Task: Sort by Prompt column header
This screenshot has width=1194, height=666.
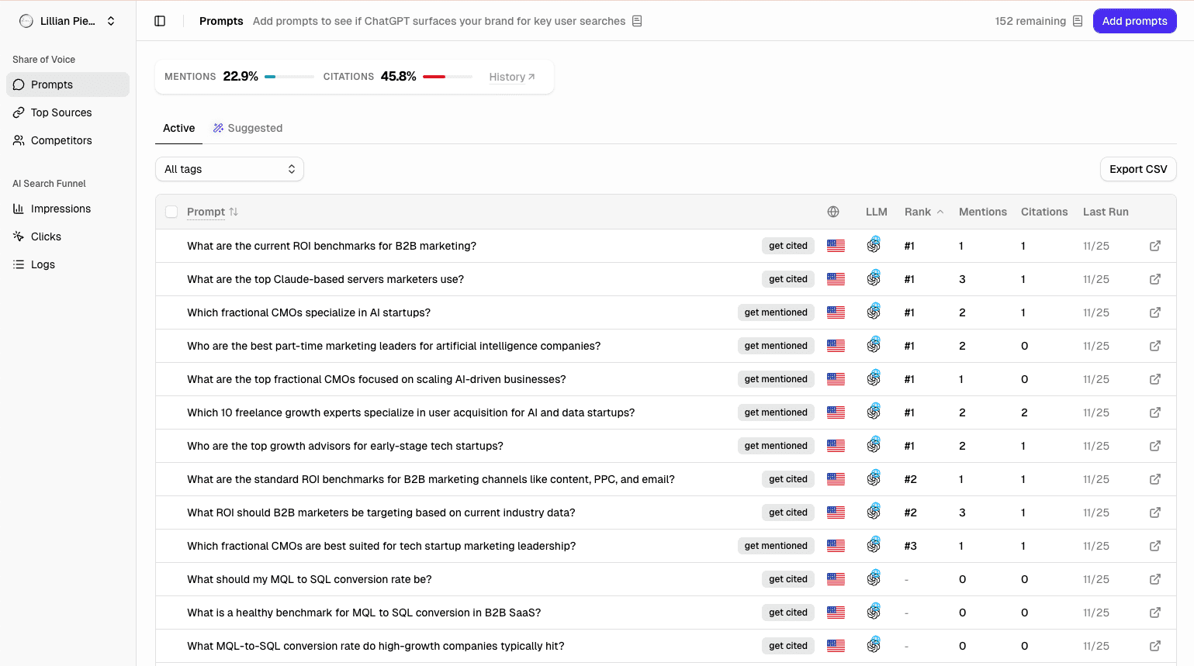Action: coord(212,212)
